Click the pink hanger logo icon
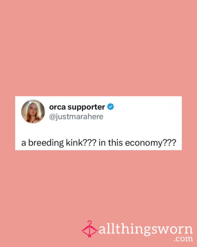 (x=89, y=229)
